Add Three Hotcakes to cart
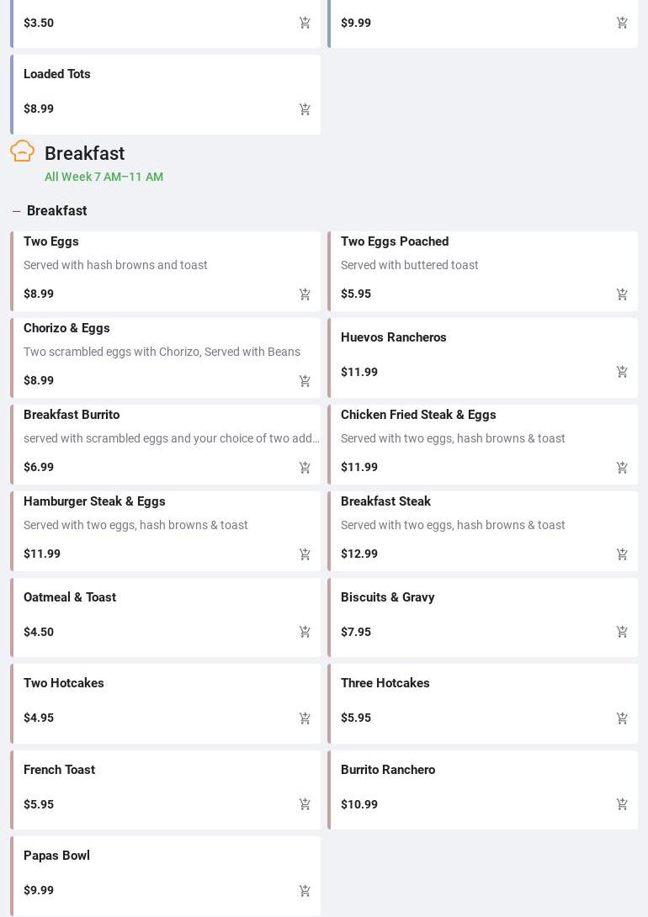This screenshot has height=917, width=648. [x=622, y=718]
